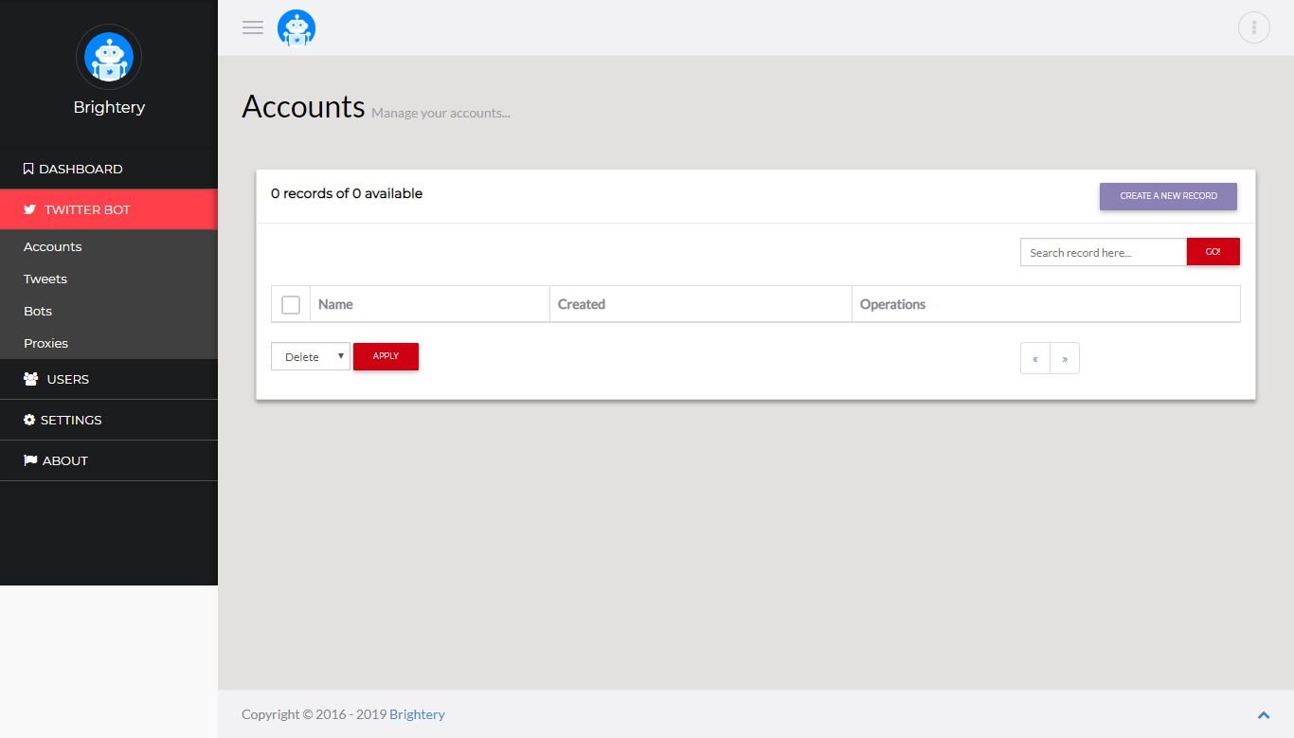1294x738 pixels.
Task: Click the Search record here field
Action: pyautogui.click(x=1104, y=252)
